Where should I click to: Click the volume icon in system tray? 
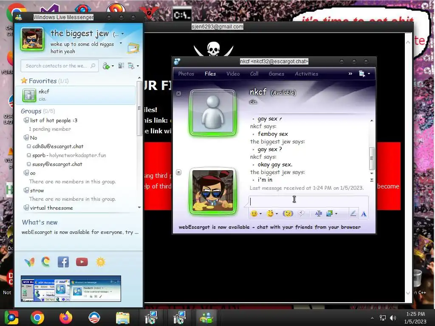393,318
